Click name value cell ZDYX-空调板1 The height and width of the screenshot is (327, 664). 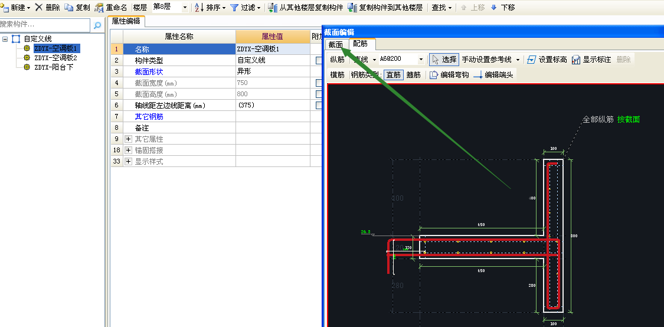(x=273, y=49)
